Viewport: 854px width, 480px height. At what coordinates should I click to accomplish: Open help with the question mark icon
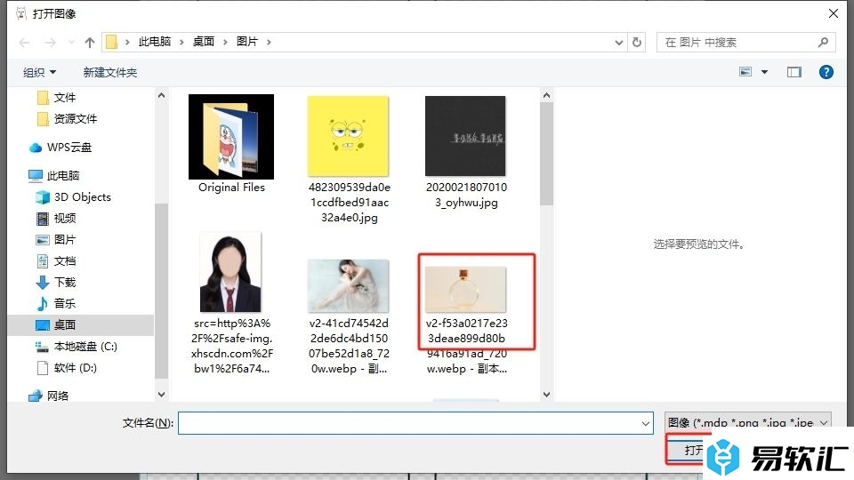[x=826, y=72]
